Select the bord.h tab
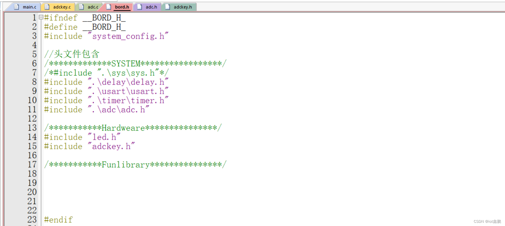 click(x=119, y=7)
